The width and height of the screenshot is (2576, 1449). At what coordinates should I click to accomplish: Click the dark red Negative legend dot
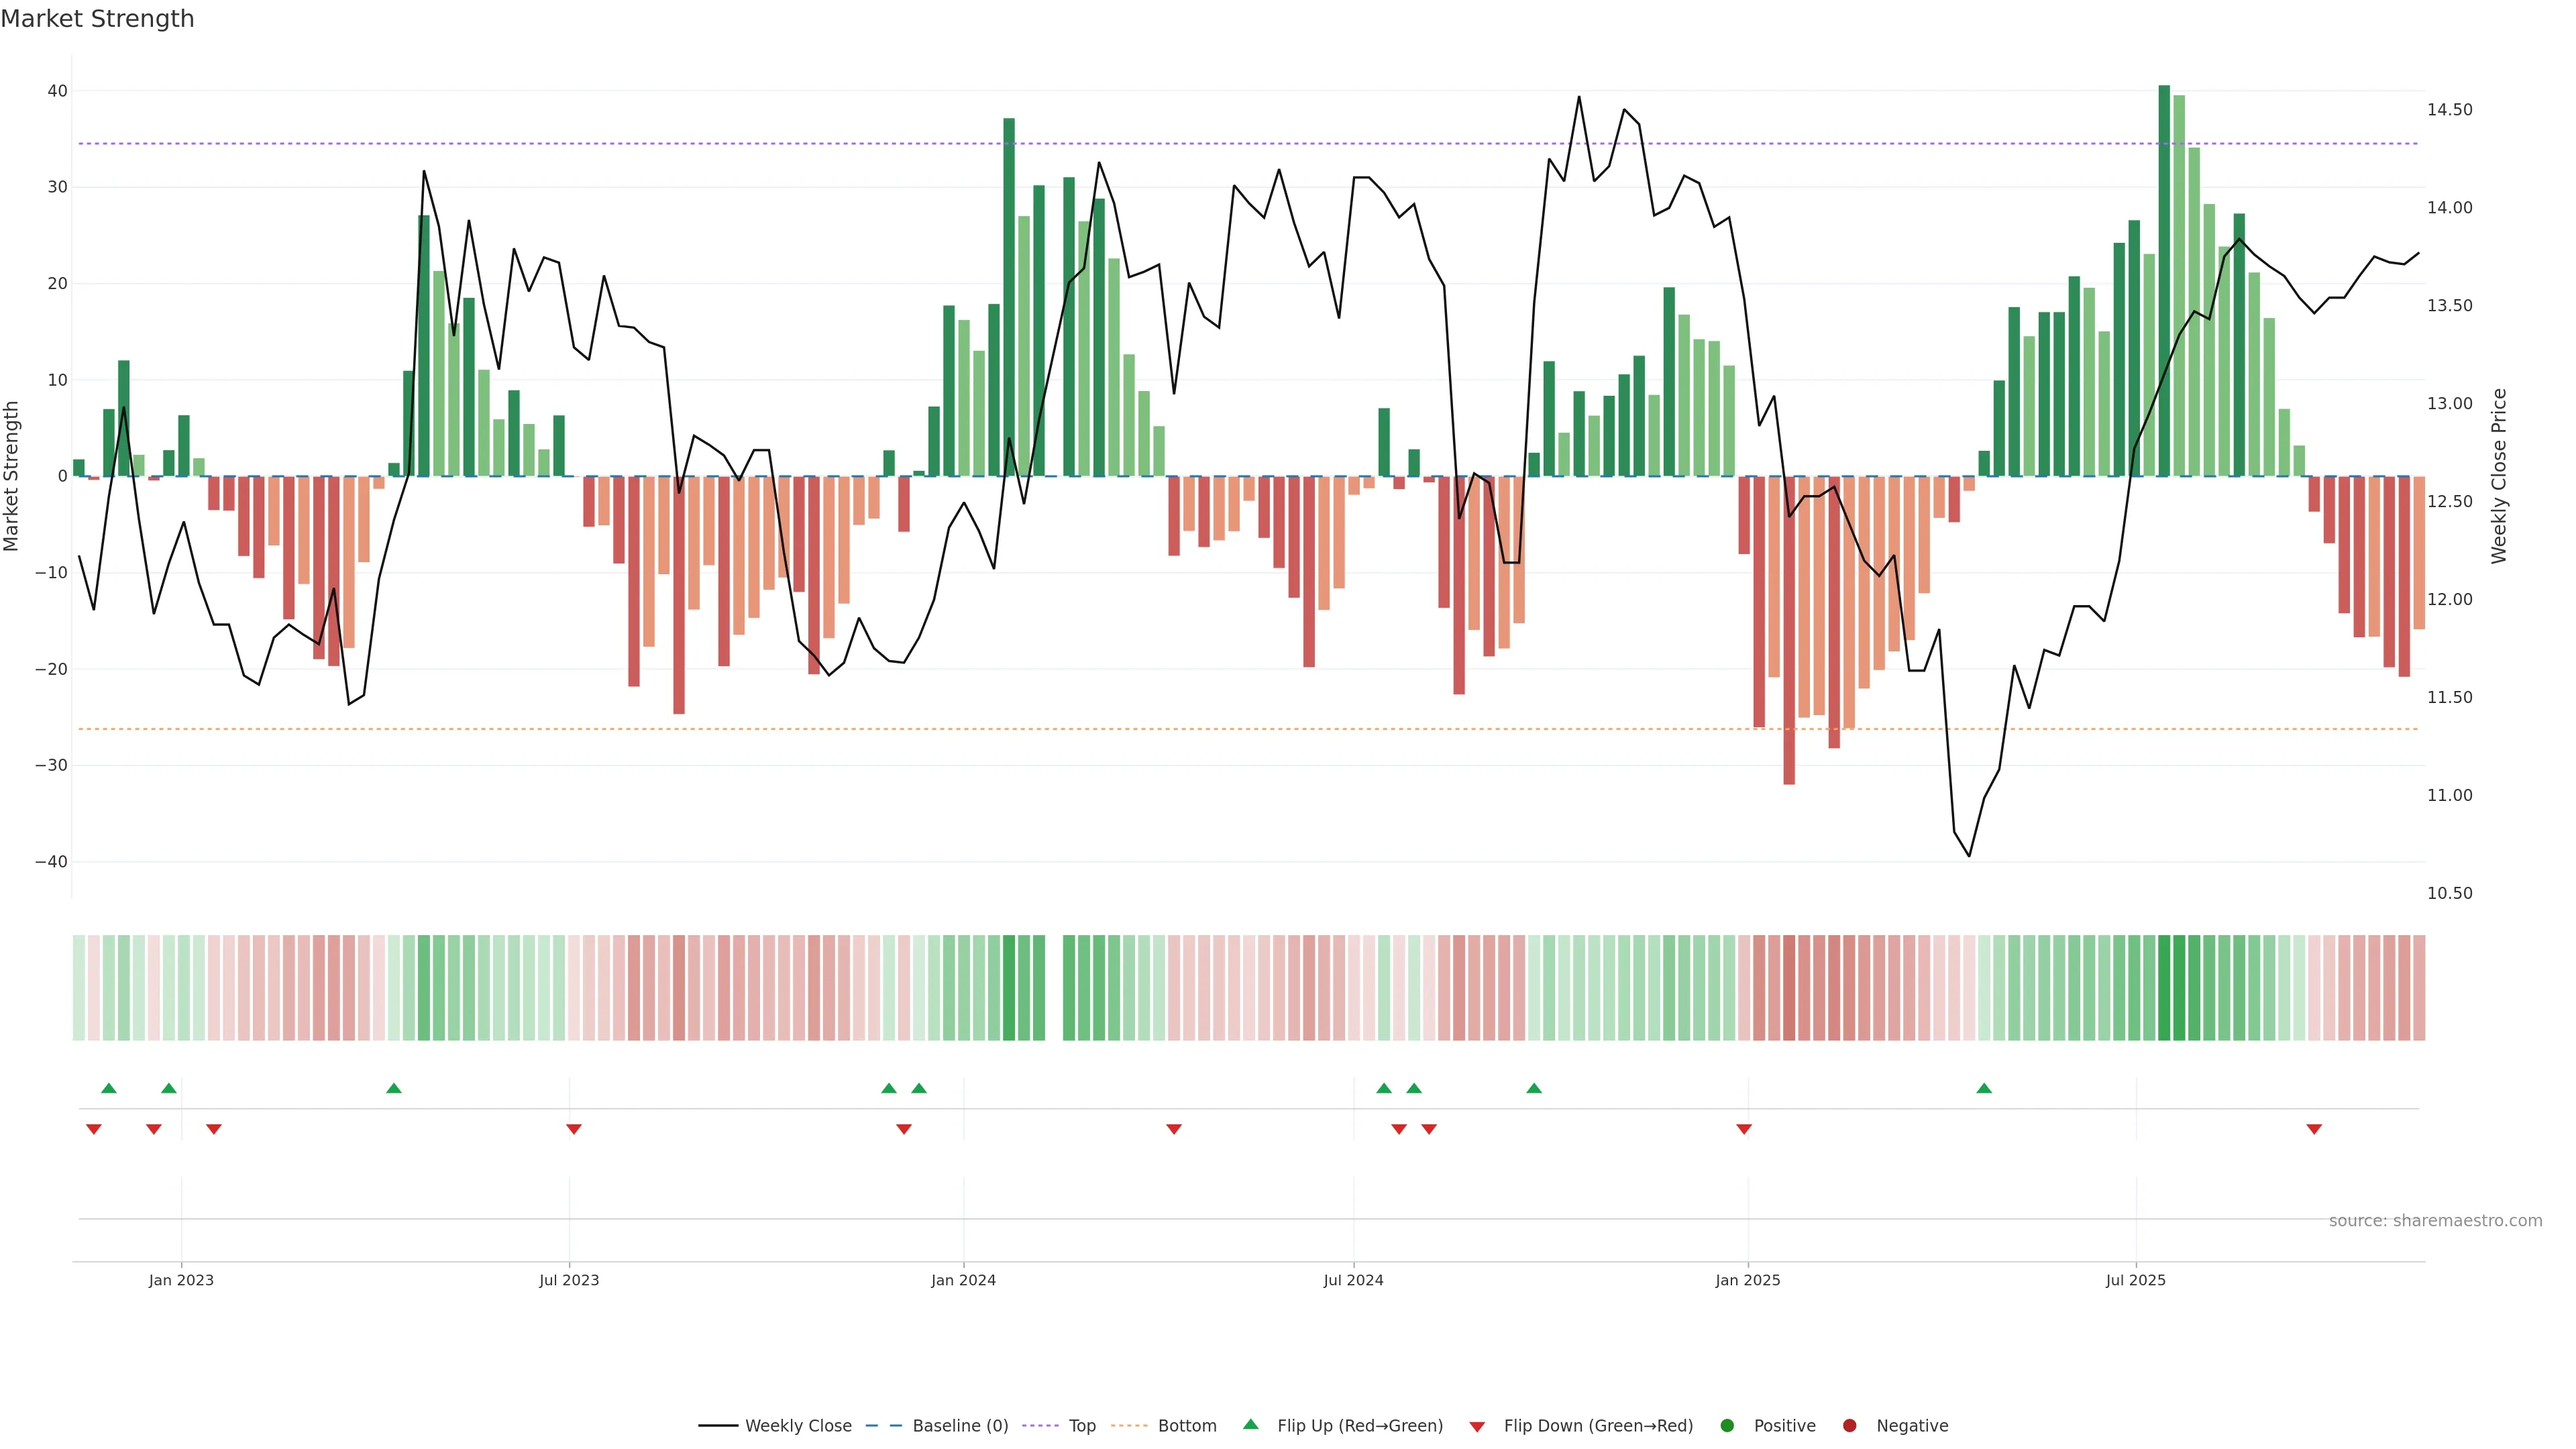[x=1849, y=1426]
